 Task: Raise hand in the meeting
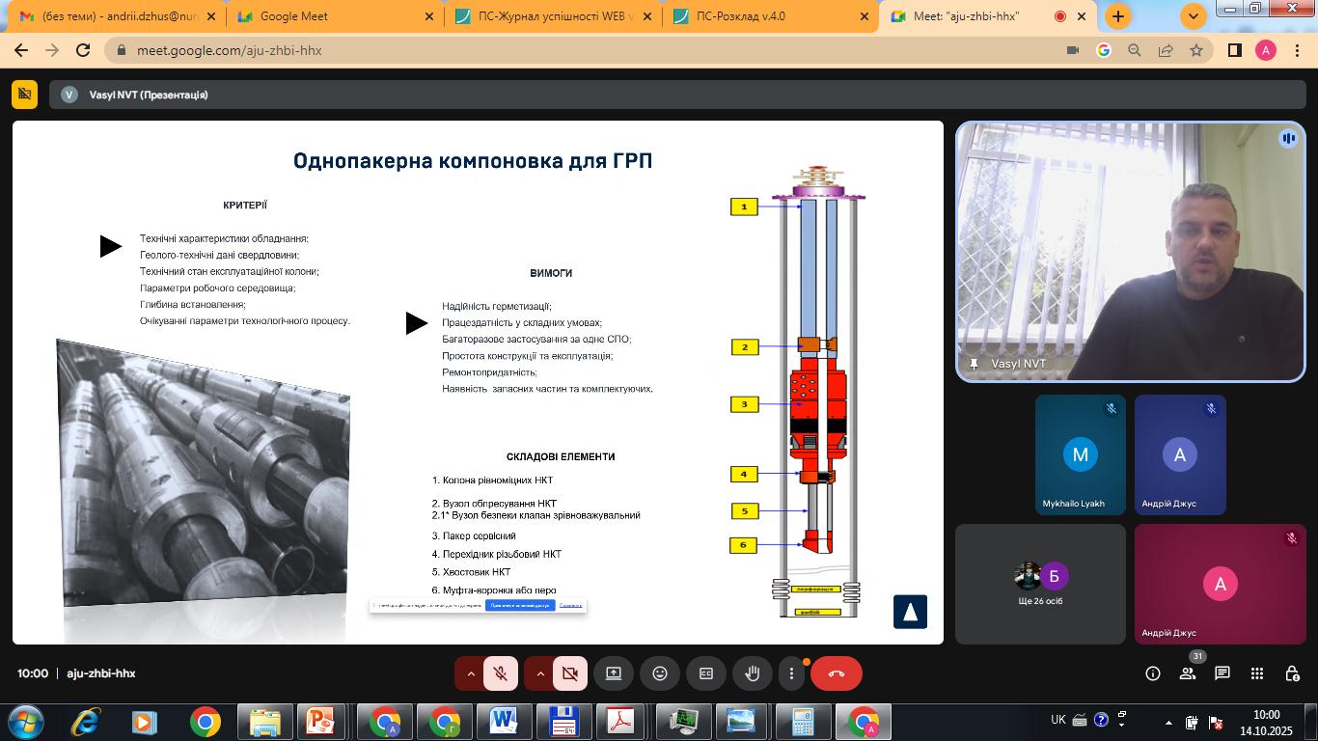click(753, 673)
